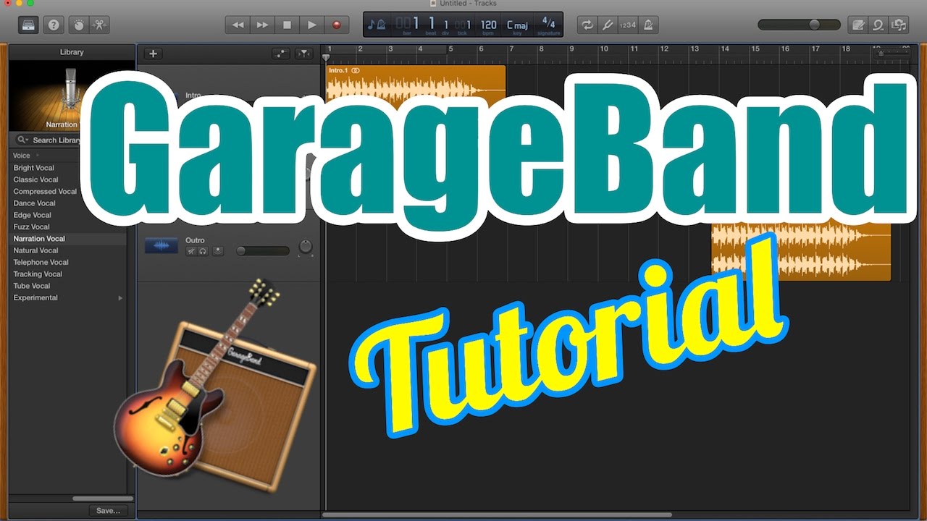927x521 pixels.
Task: Show Smart Controls knob button
Action: pos(78,25)
